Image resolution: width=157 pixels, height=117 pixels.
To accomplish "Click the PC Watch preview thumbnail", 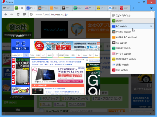I will point(55,67).
